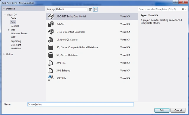Select the Online category label
The height and width of the screenshot is (115, 189).
[x=10, y=54]
